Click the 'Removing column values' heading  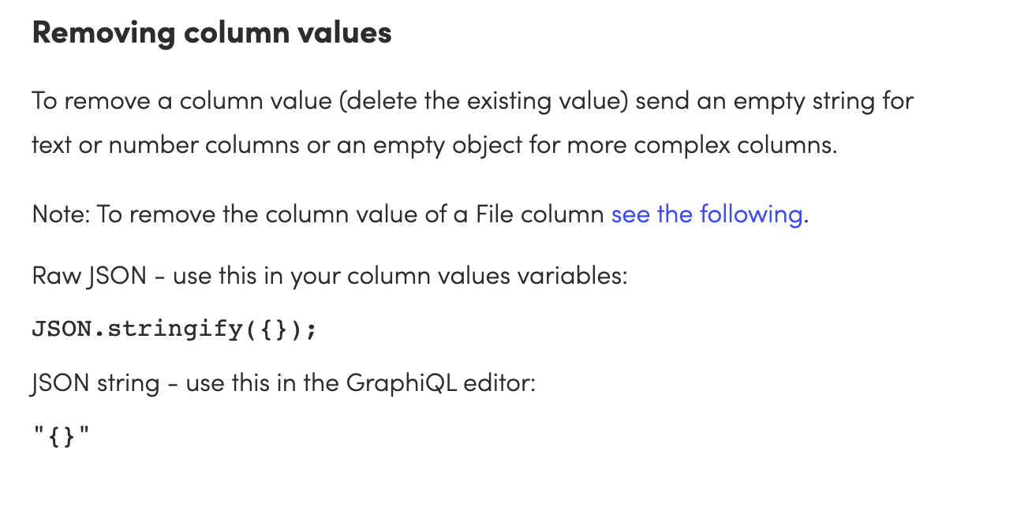(212, 32)
